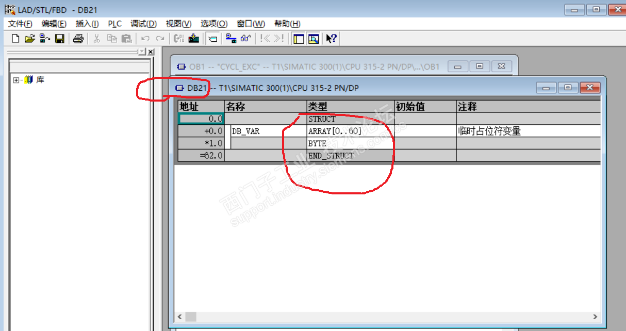
Task: Open the 帮助(H) menu
Action: coord(287,24)
